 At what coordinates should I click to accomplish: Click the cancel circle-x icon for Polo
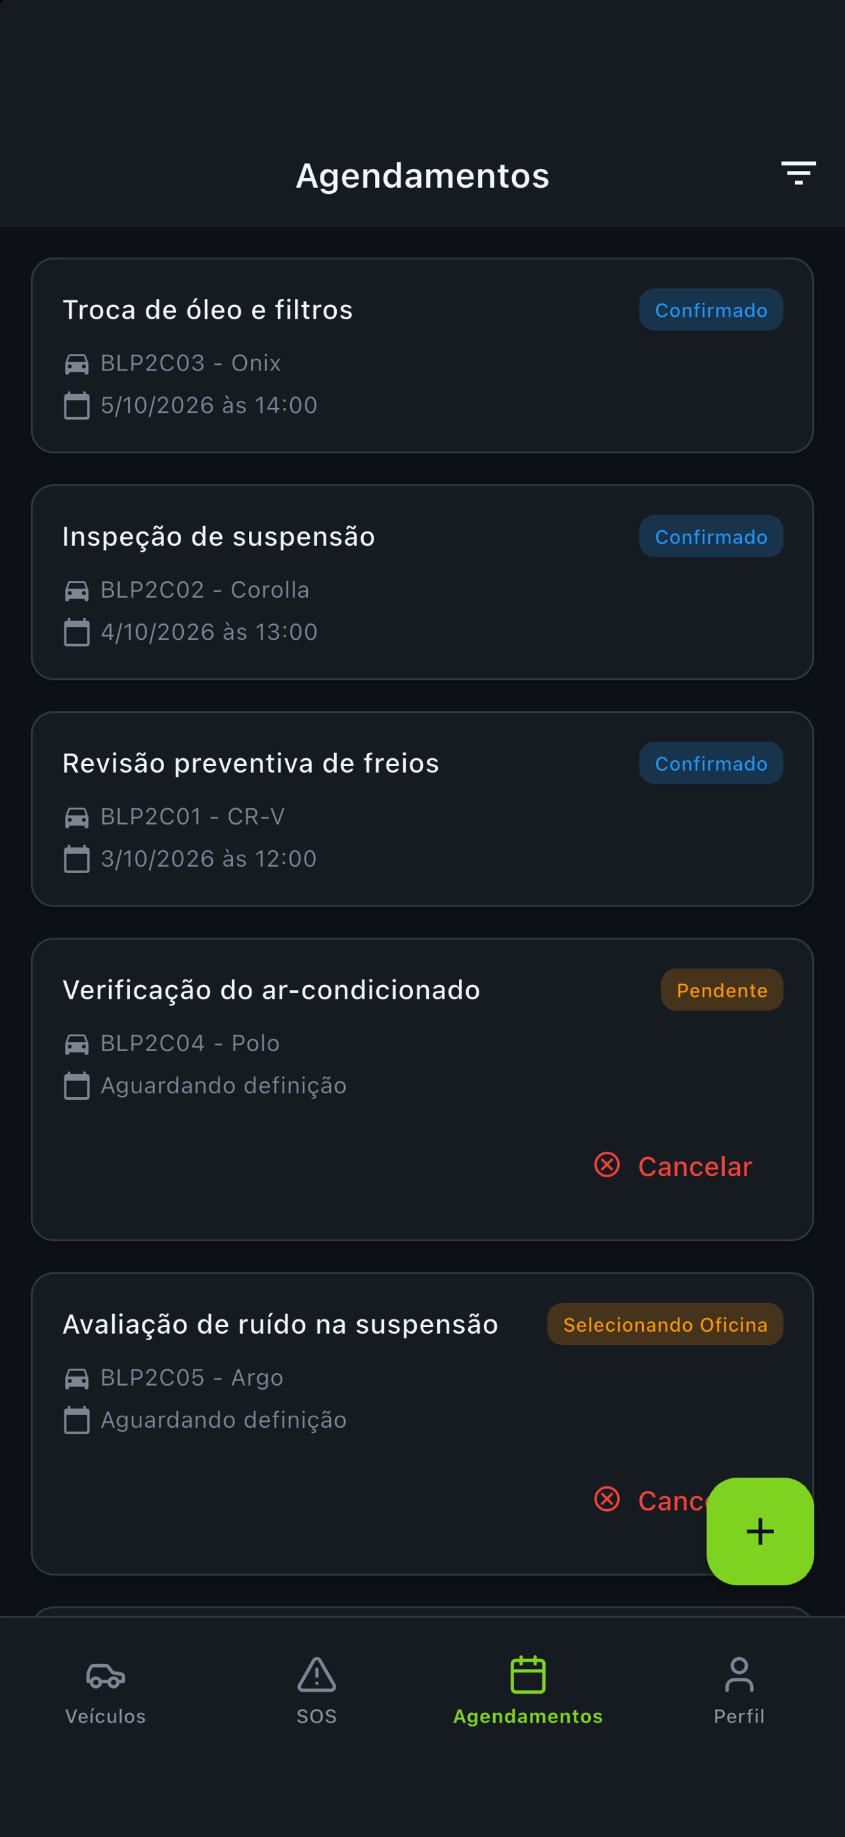(606, 1164)
